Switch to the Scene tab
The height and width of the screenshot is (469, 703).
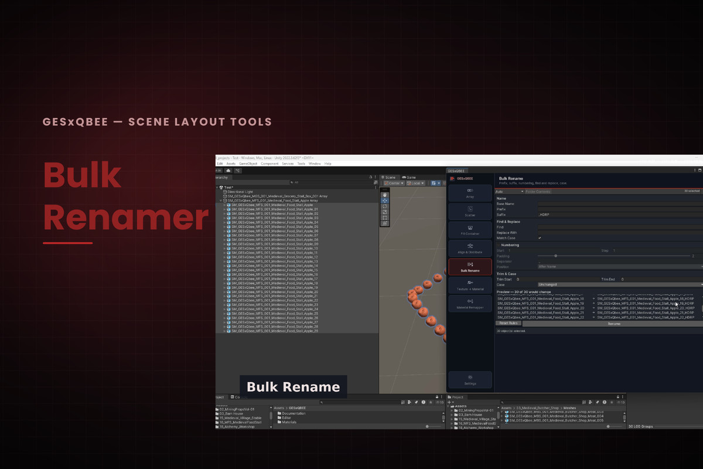389,177
